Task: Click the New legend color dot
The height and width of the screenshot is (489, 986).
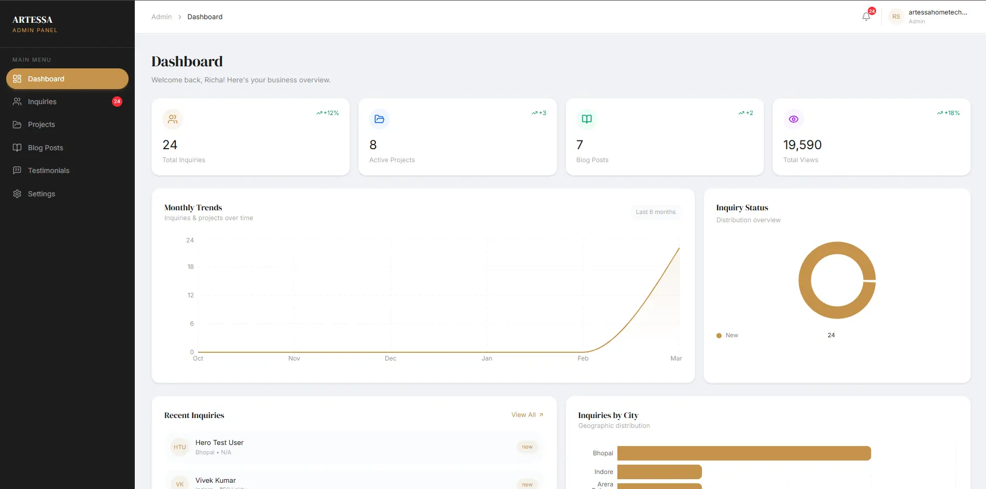Action: (719, 336)
